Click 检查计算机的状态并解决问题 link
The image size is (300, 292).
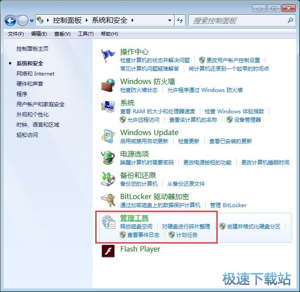tap(155, 60)
